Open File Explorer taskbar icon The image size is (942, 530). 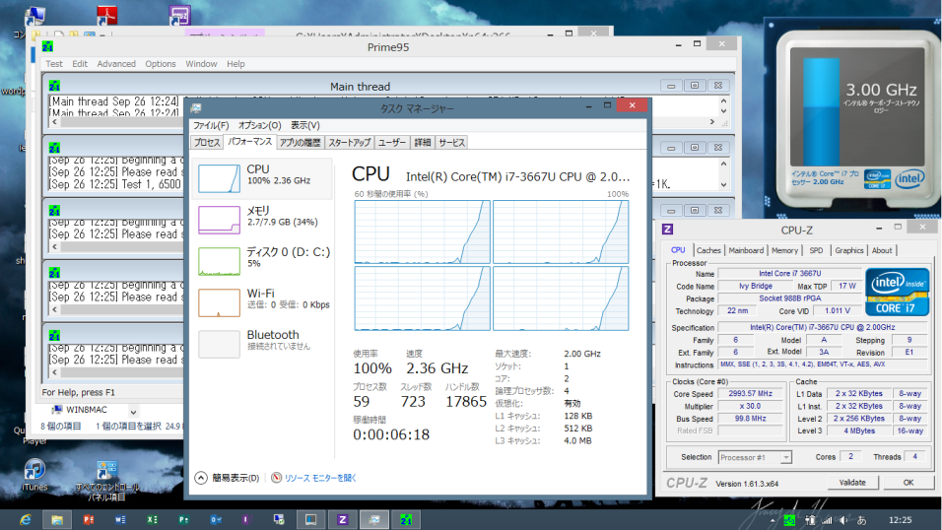pos(57,520)
